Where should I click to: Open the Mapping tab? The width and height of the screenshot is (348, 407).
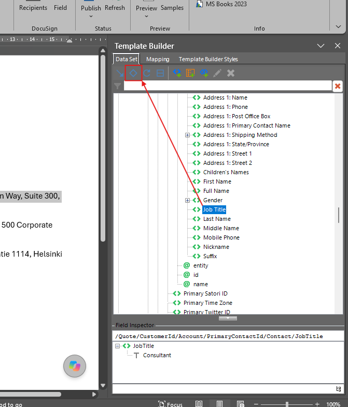tap(158, 59)
